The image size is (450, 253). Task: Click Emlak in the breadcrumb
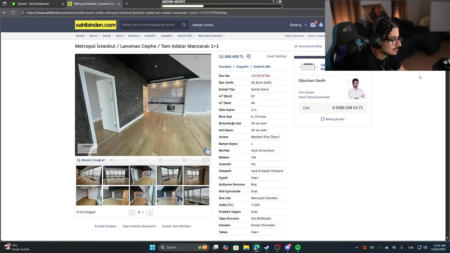80,36
